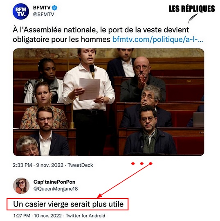Click the first red dot below the photo
Image resolution: width=220 pixels, height=221 pixels.
click(x=133, y=163)
